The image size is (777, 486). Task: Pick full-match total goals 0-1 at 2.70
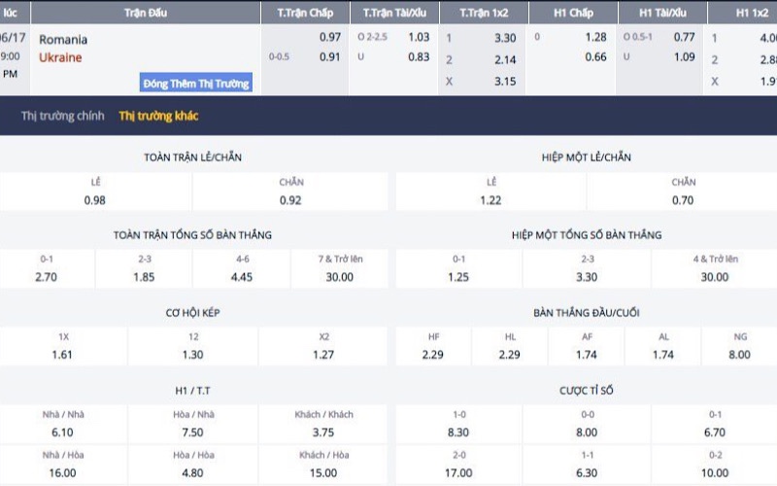tap(47, 276)
